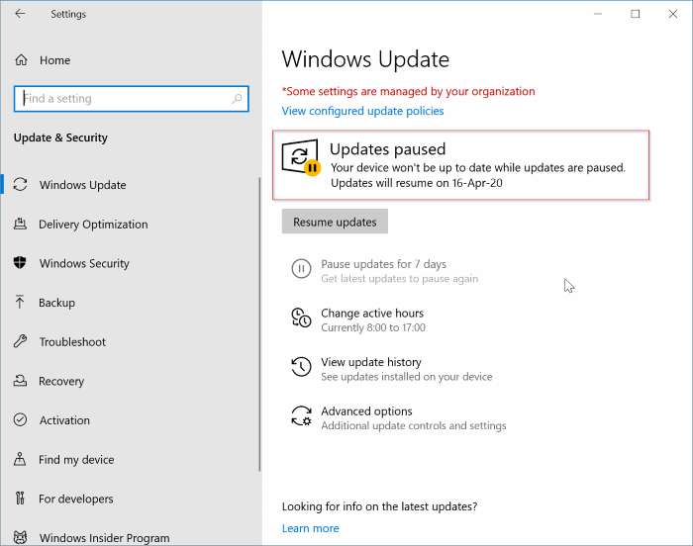The height and width of the screenshot is (546, 693).
Task: Click the Delivery Optimization icon
Action: click(21, 224)
